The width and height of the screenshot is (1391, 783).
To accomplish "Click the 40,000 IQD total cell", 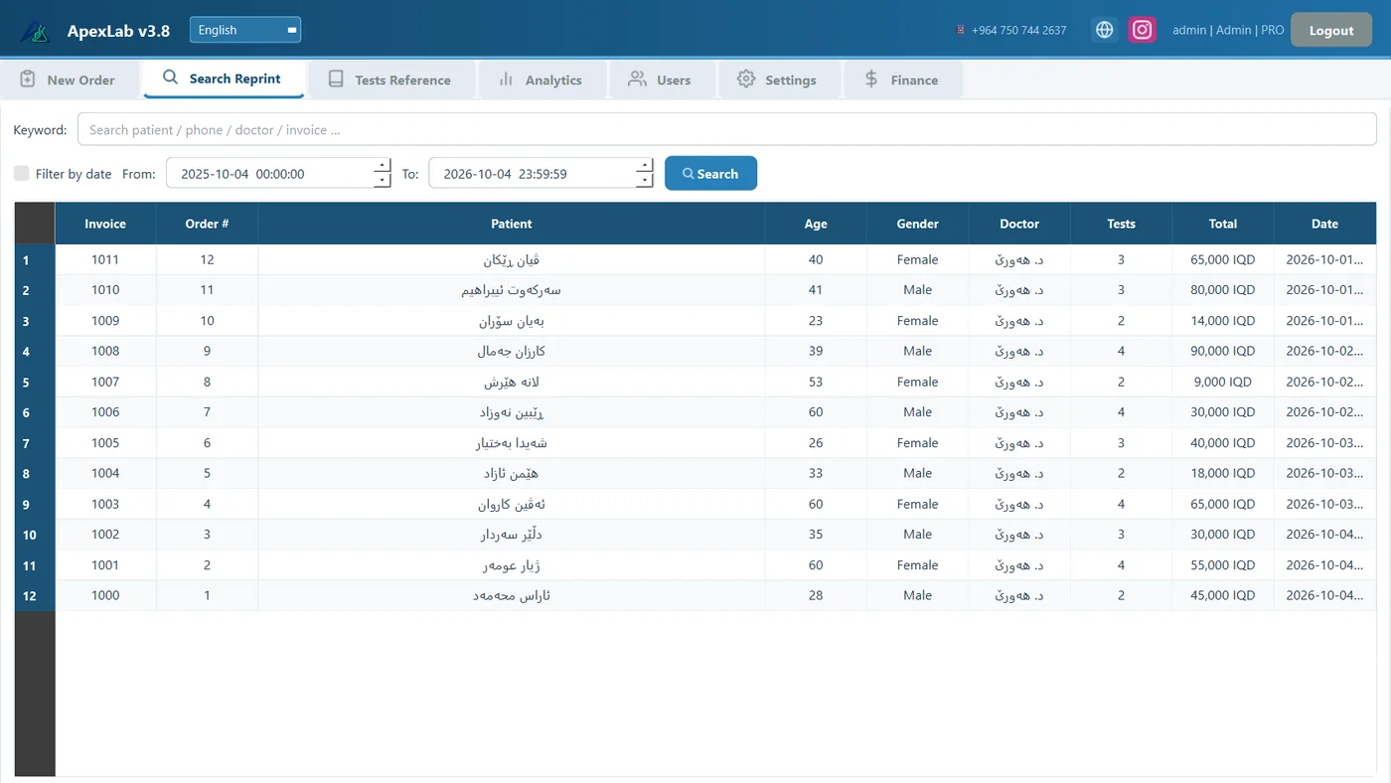I will 1223,442.
